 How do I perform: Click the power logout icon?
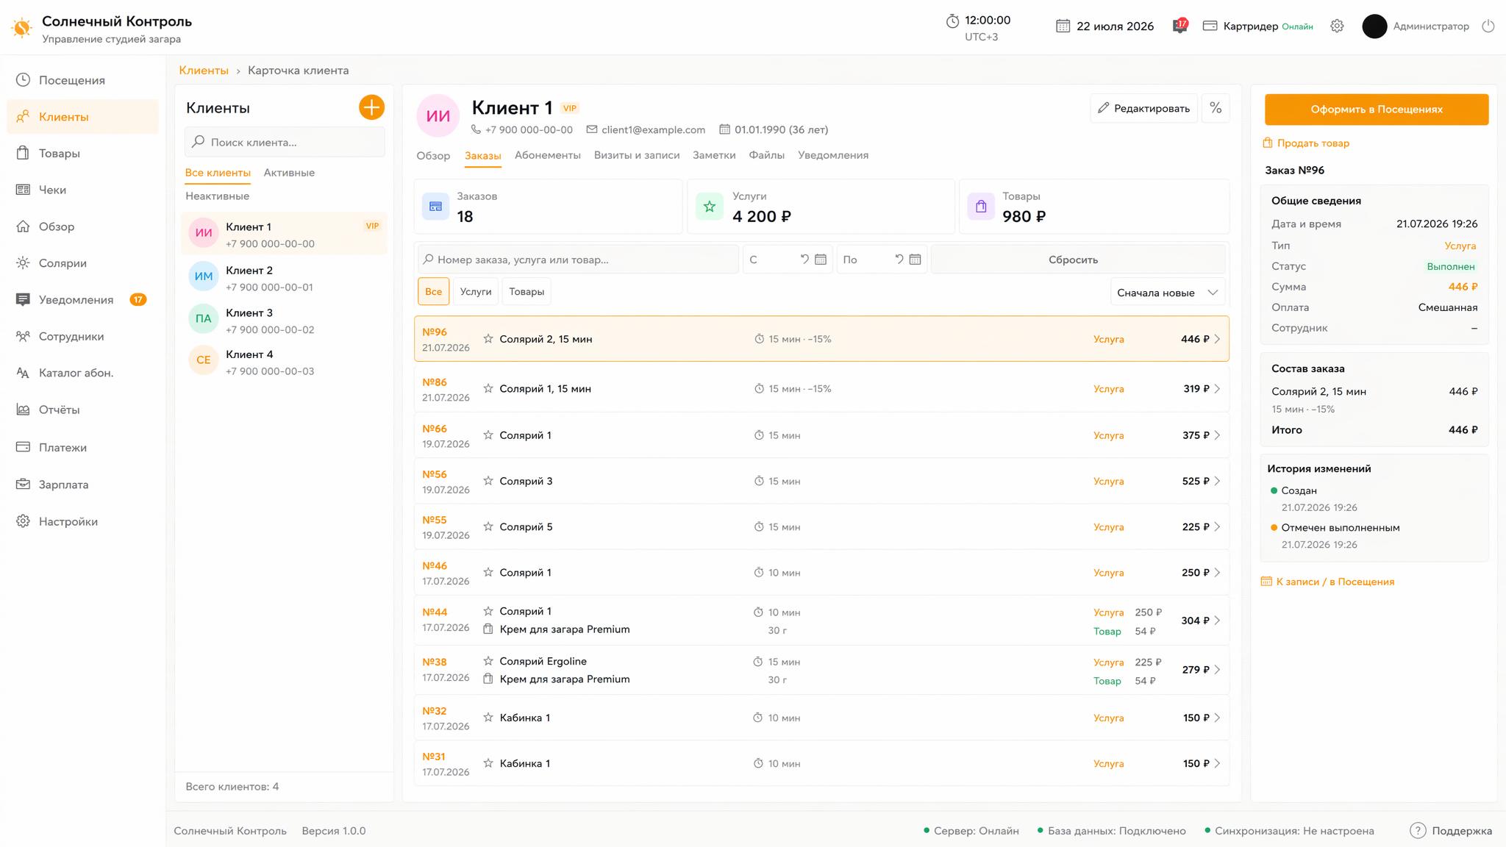click(x=1488, y=26)
